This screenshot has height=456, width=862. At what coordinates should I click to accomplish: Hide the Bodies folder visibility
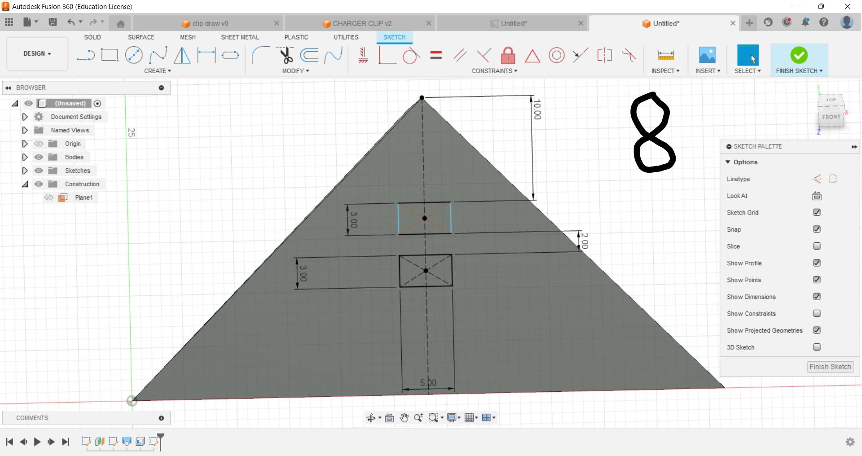(39, 157)
